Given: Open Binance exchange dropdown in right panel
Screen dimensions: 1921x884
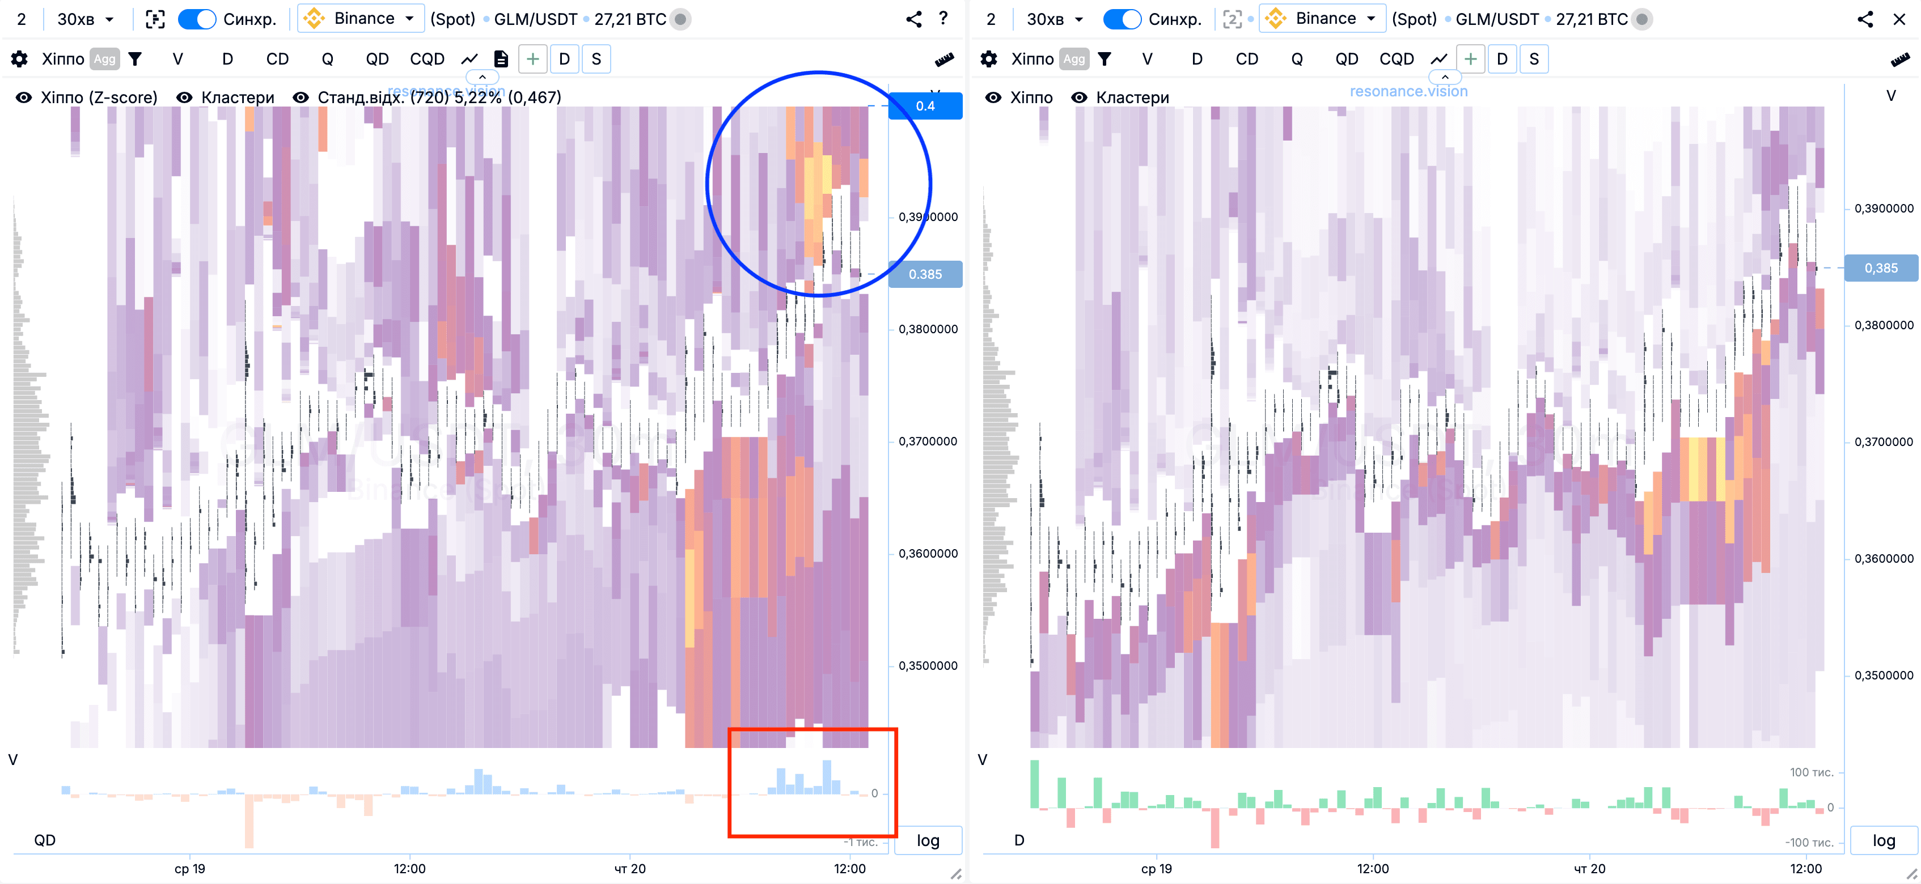Looking at the screenshot, I should tap(1322, 19).
